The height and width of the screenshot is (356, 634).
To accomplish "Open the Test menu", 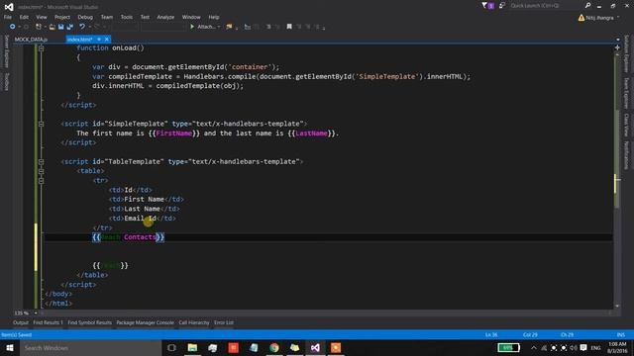I will (145, 17).
